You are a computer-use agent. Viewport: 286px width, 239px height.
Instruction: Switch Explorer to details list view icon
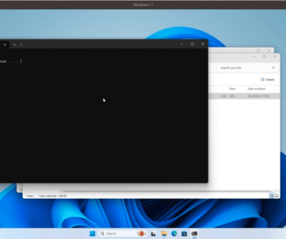[x=272, y=196]
